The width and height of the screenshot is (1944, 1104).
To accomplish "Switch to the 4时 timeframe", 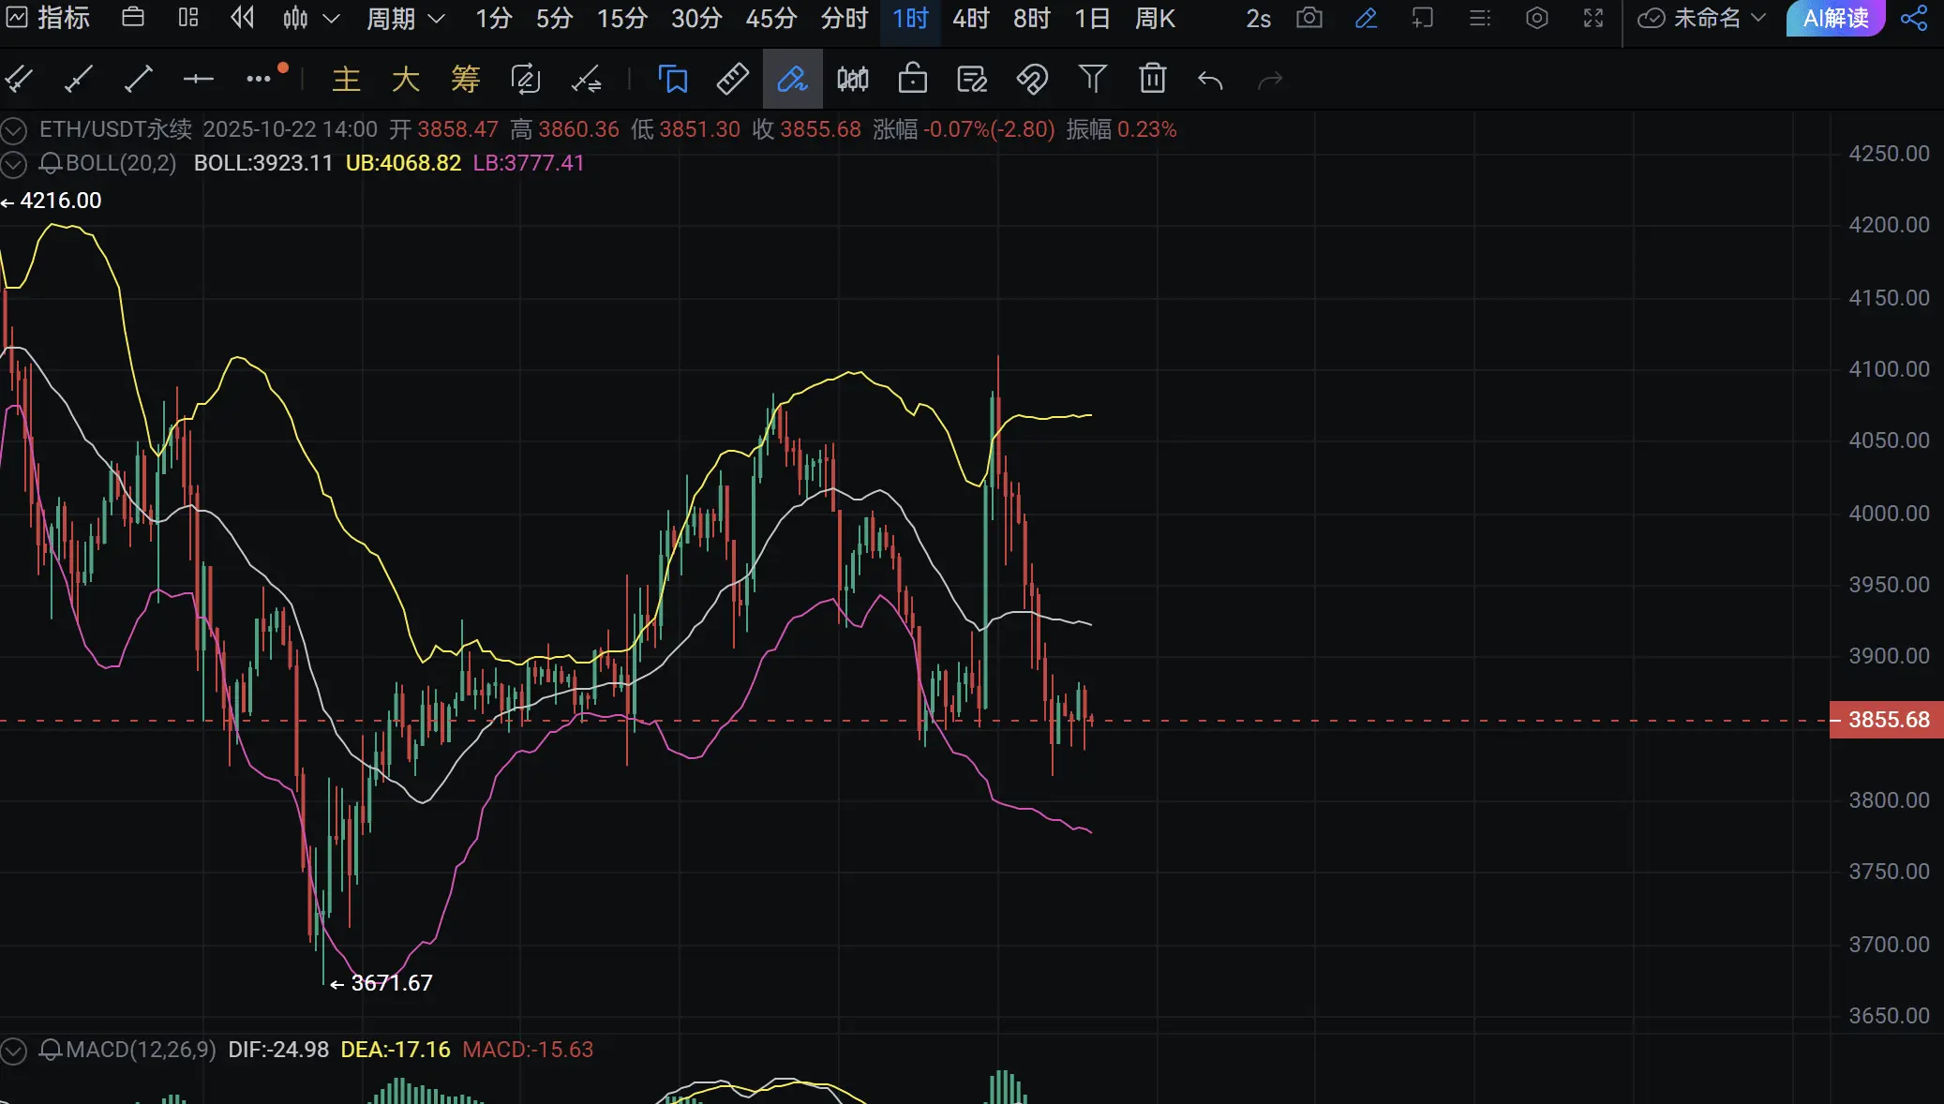I will [970, 19].
